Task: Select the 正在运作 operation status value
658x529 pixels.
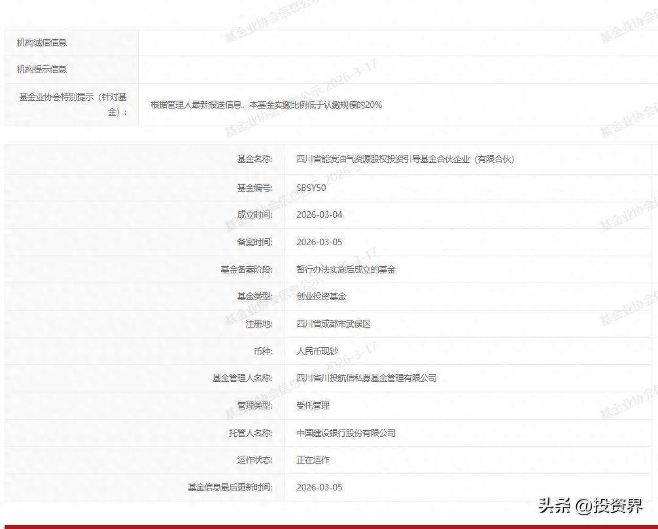Action: (x=313, y=460)
